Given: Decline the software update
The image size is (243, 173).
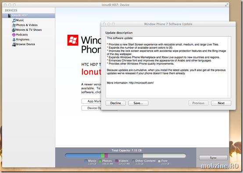Looking at the screenshot, I should tap(116, 103).
